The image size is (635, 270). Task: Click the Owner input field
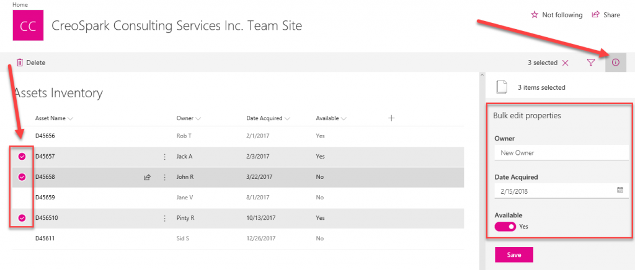561,153
